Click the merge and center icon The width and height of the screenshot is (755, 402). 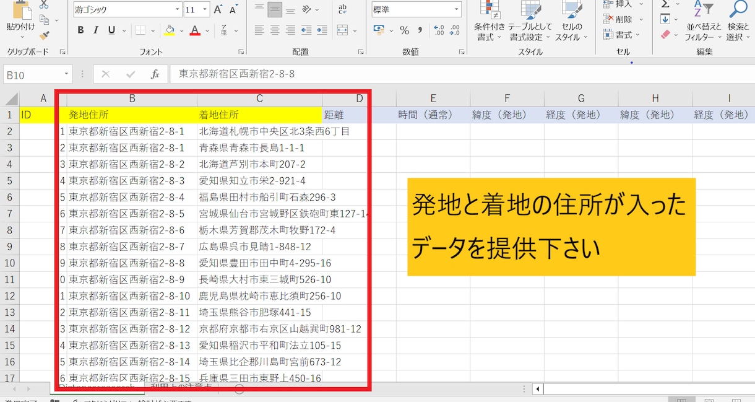click(x=342, y=30)
